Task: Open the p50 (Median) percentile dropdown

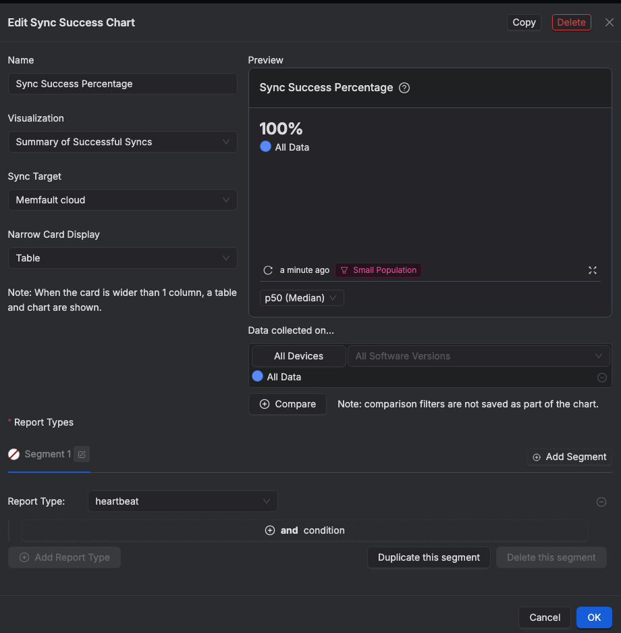Action: click(x=301, y=298)
